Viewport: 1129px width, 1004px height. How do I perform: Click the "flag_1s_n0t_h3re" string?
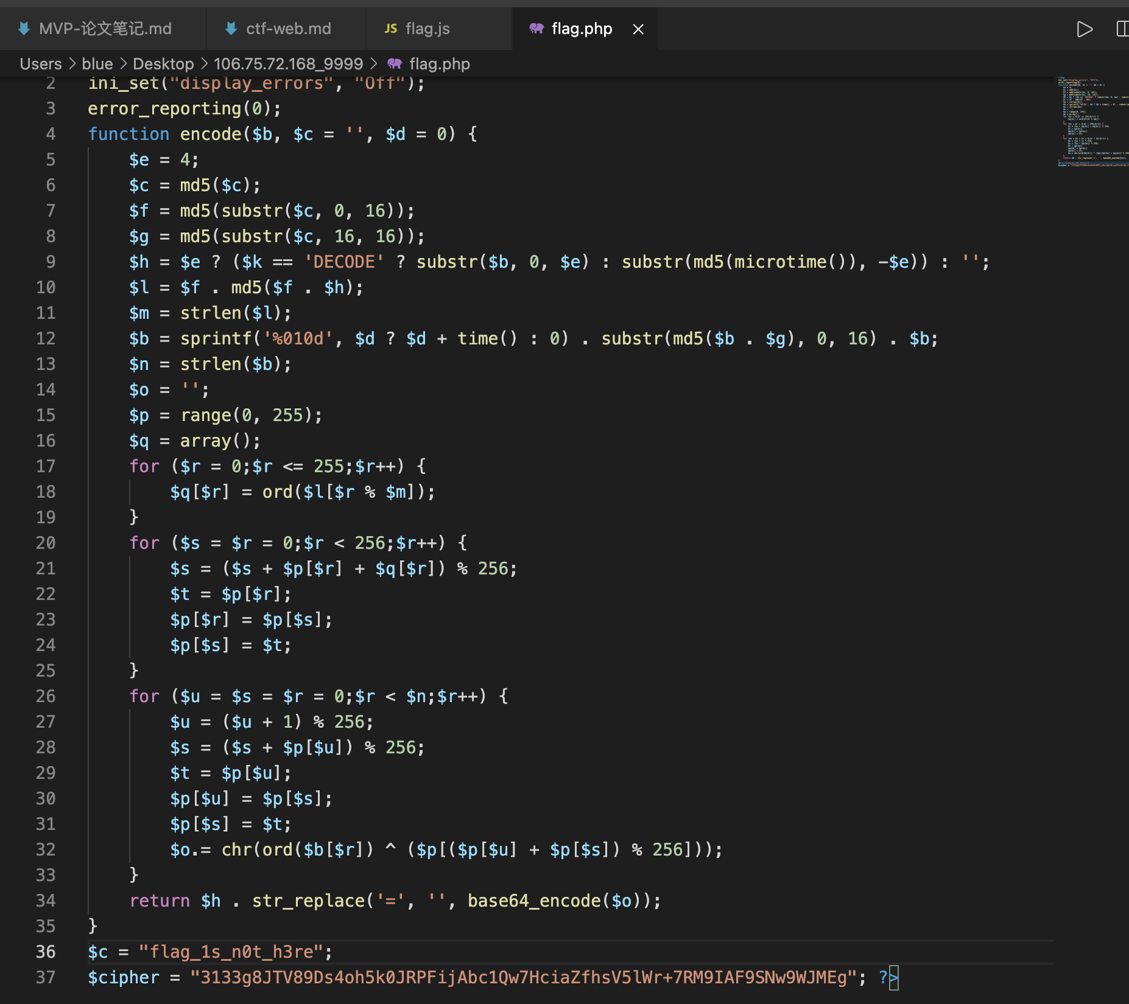(231, 952)
